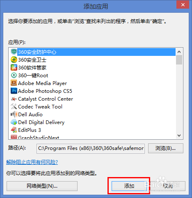Screen dimensions: 192x198
Task: Click the 路径 path input field
Action: click(x=91, y=148)
